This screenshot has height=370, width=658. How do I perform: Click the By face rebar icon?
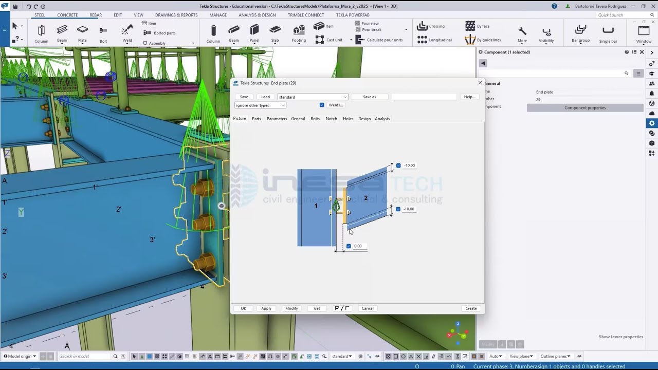click(470, 26)
